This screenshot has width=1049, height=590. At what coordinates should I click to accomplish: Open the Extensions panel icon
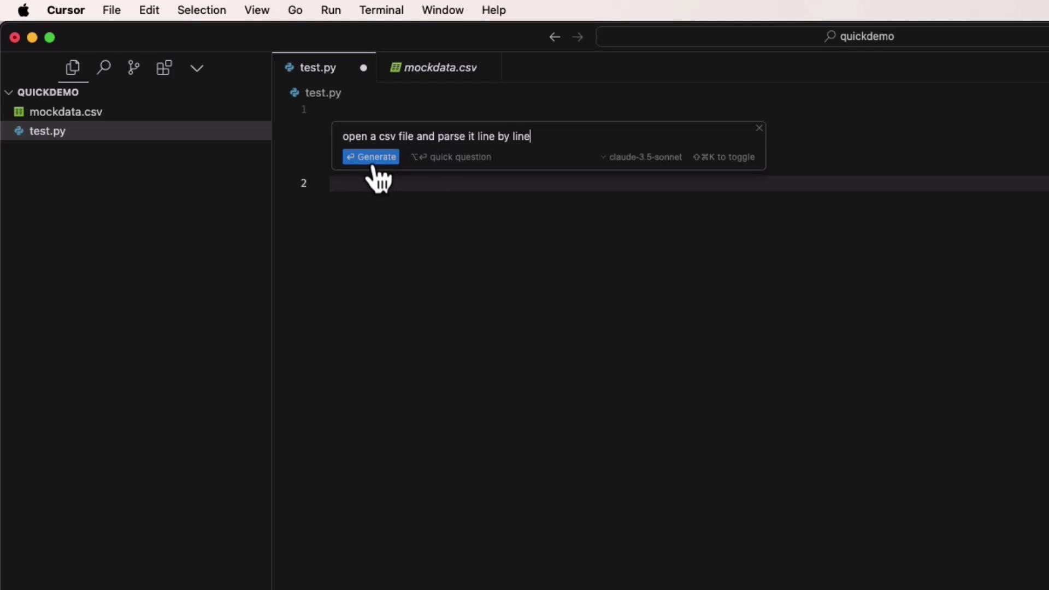(164, 68)
